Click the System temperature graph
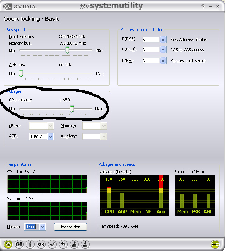 47,211
